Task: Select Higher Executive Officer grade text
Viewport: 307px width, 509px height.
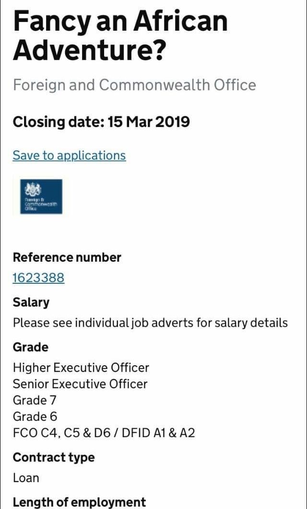Action: coord(81,368)
